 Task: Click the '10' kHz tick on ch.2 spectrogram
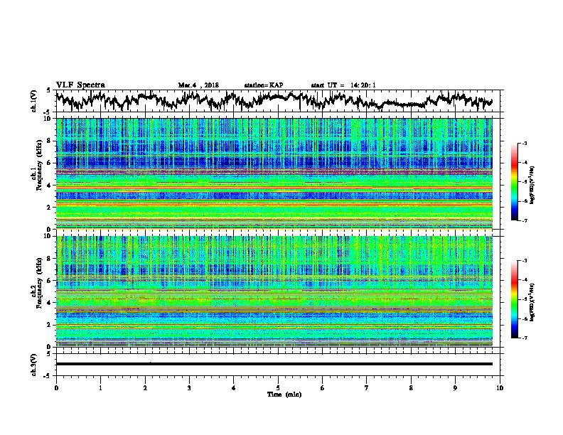click(48, 236)
